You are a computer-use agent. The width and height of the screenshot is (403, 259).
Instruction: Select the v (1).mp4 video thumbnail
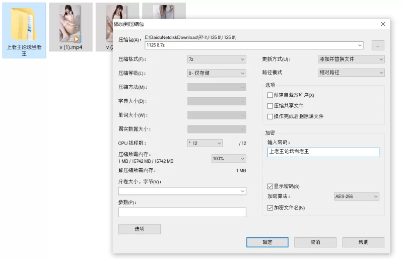pos(70,23)
